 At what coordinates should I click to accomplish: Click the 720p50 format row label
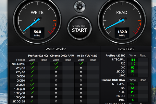[20, 68]
